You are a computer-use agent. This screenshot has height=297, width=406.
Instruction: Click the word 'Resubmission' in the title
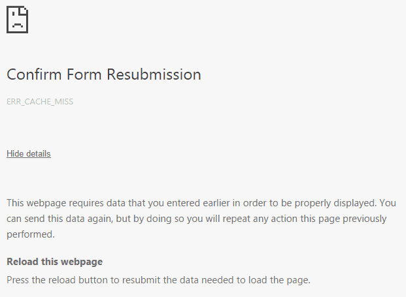(x=154, y=74)
